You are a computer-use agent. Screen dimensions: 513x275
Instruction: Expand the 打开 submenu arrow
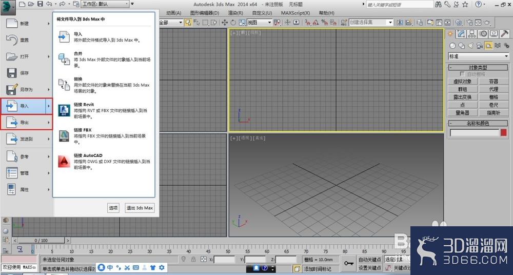(x=49, y=56)
